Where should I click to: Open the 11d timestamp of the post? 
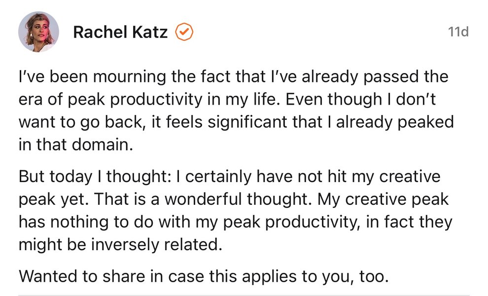click(458, 32)
